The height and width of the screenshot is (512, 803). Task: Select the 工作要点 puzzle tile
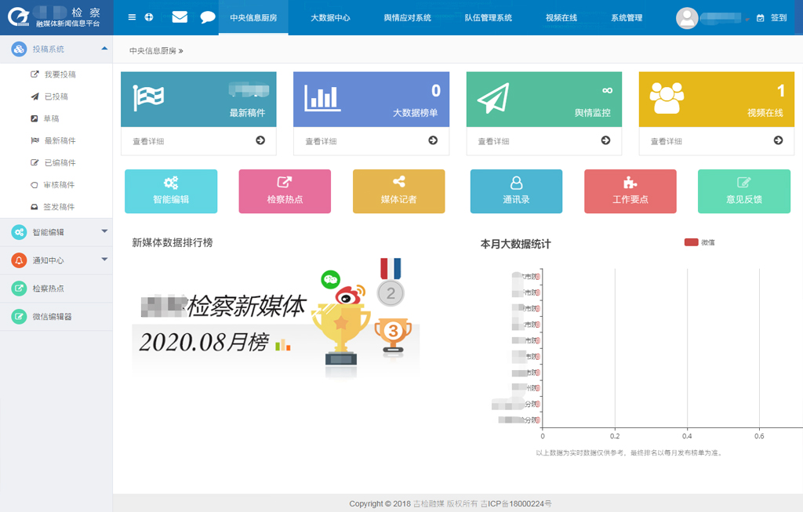click(630, 191)
